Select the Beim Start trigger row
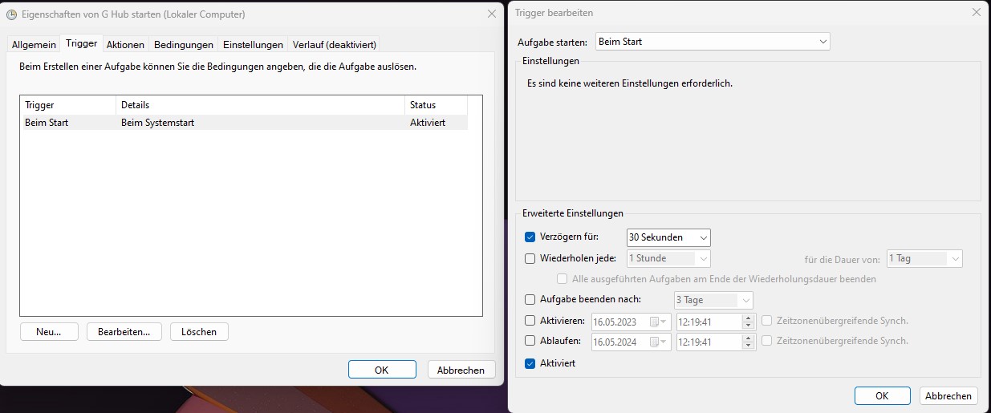 [x=244, y=123]
